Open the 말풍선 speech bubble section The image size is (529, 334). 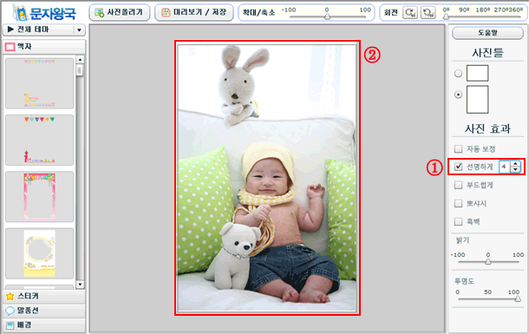[44, 311]
